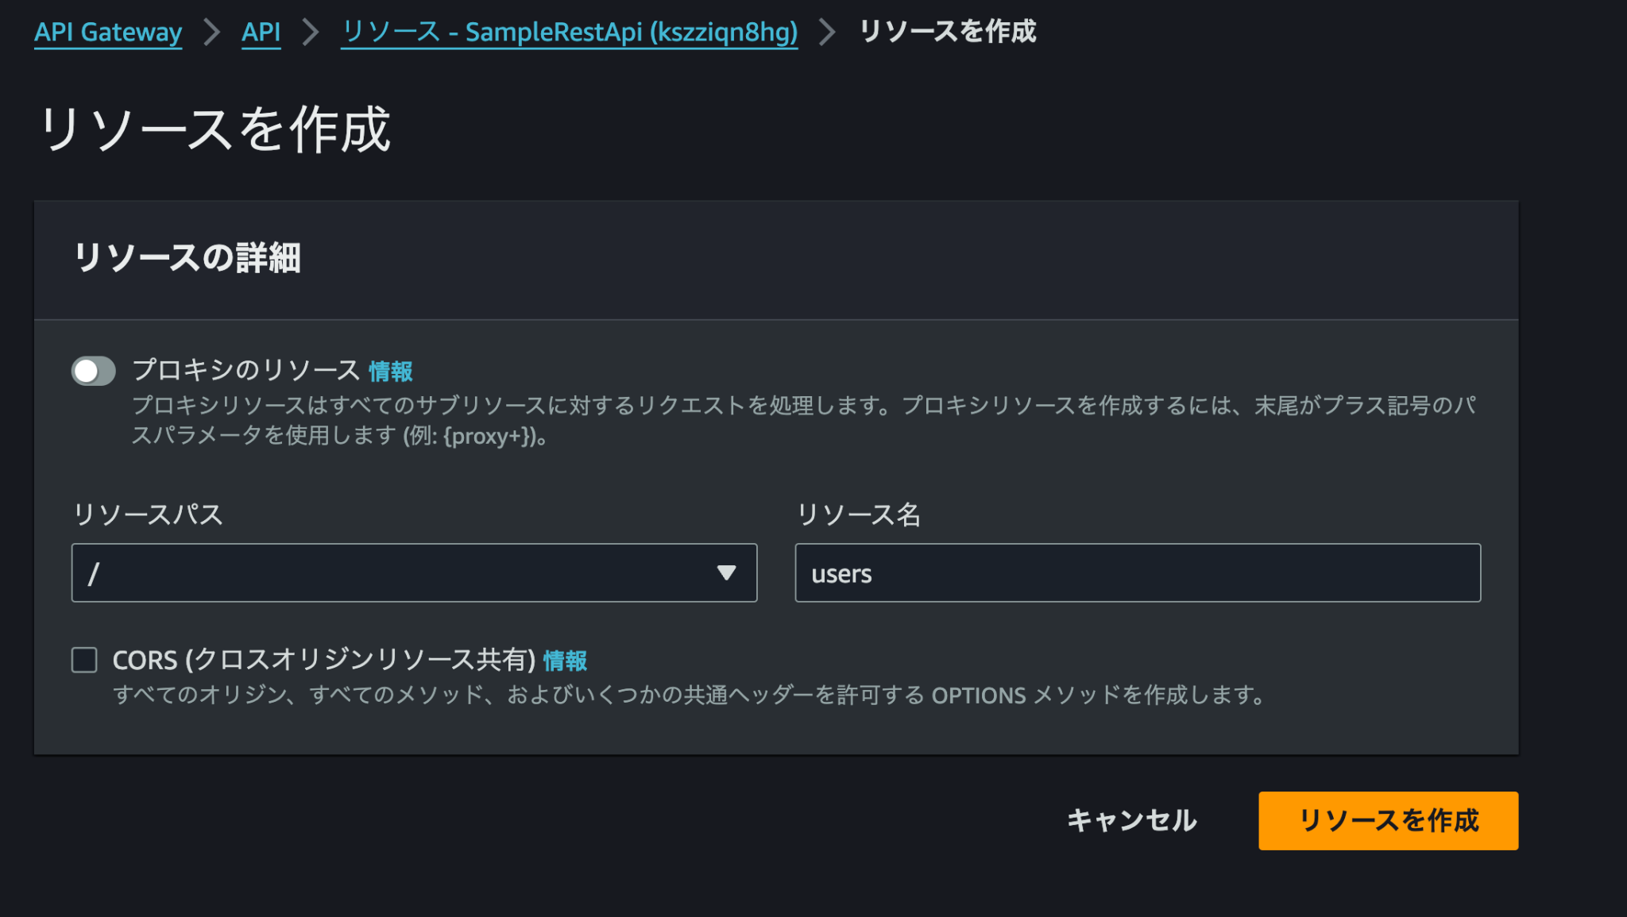The height and width of the screenshot is (917, 1627).
Task: Click 情報 next to プロキシのリソース
Action: tap(392, 370)
